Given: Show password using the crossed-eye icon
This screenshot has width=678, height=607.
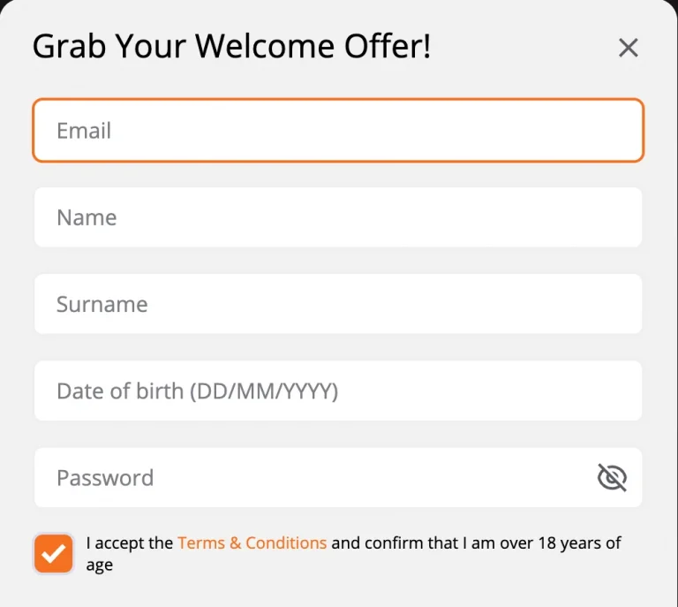Looking at the screenshot, I should tap(612, 477).
